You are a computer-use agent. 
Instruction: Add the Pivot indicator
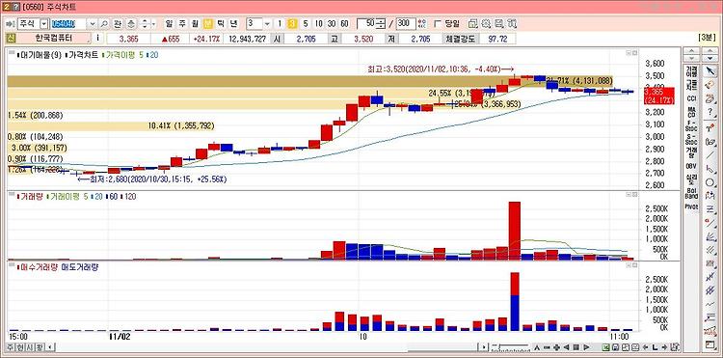(691, 207)
